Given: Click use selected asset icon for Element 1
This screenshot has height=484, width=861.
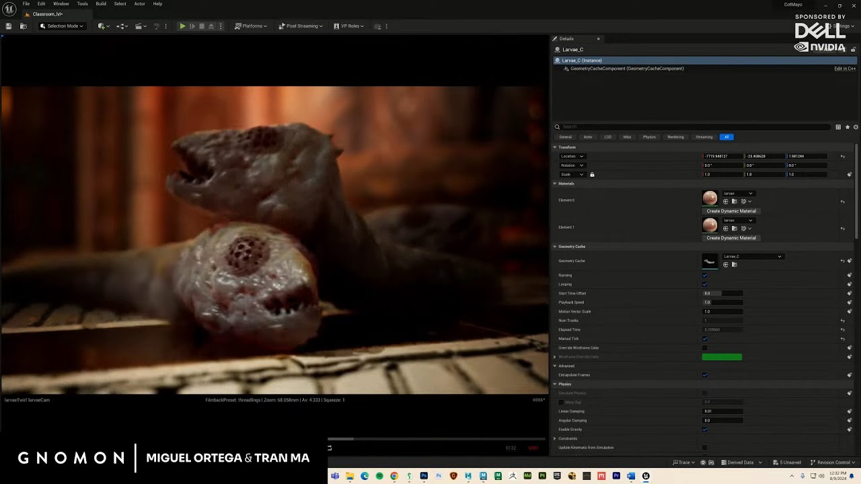Looking at the screenshot, I should pos(725,229).
